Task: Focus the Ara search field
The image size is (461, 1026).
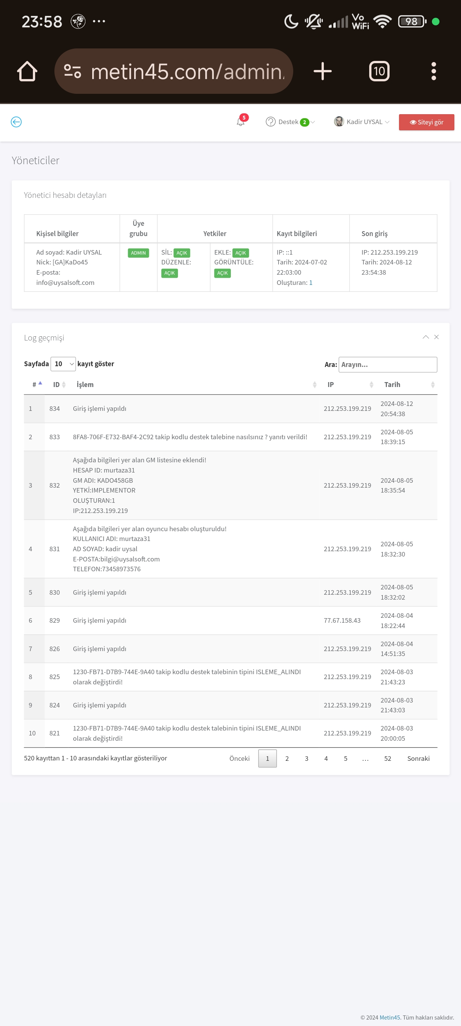Action: (x=388, y=364)
